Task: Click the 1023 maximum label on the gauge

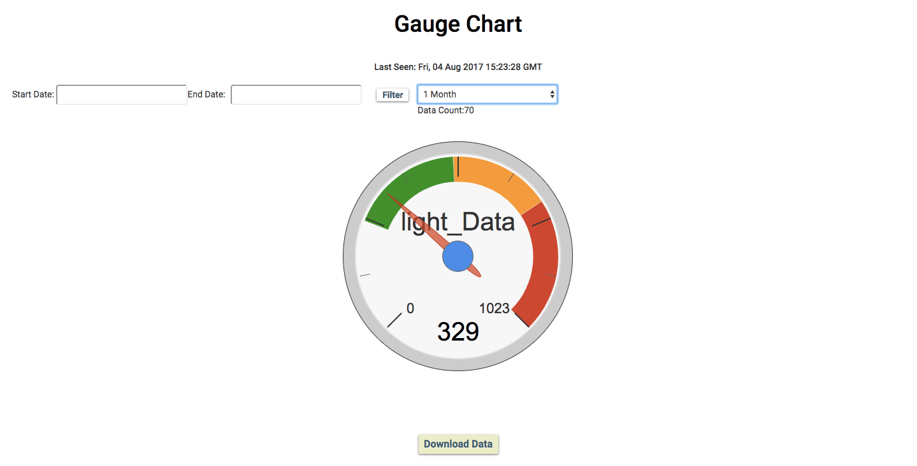Action: click(x=495, y=308)
